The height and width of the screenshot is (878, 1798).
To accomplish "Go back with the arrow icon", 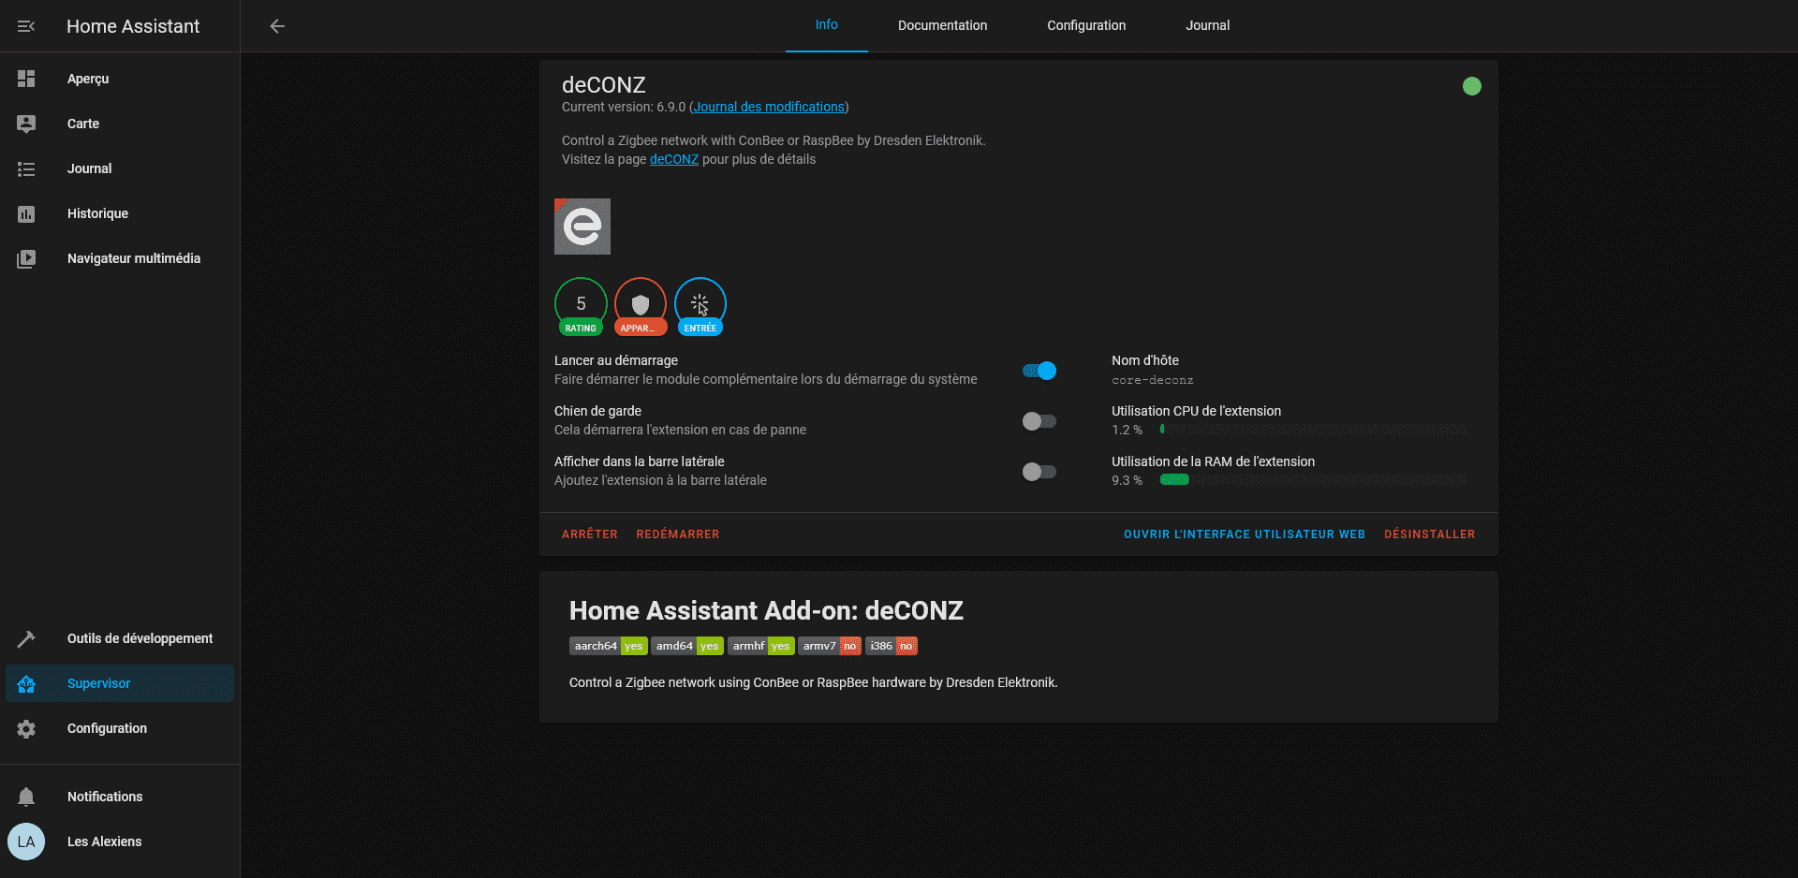I will coord(277,26).
